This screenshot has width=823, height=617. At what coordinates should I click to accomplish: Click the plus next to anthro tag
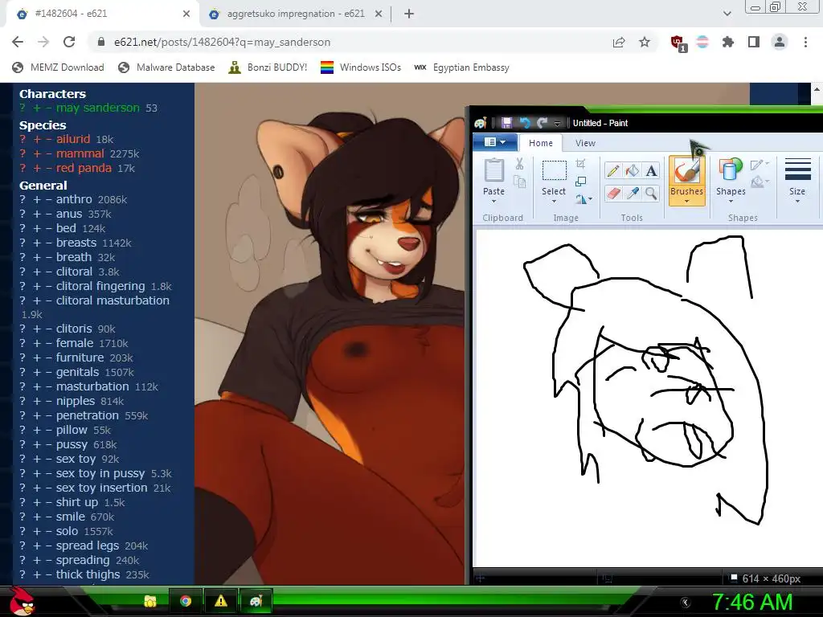(37, 199)
